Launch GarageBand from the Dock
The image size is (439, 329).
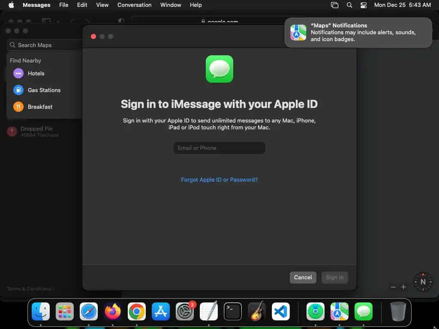[257, 311]
